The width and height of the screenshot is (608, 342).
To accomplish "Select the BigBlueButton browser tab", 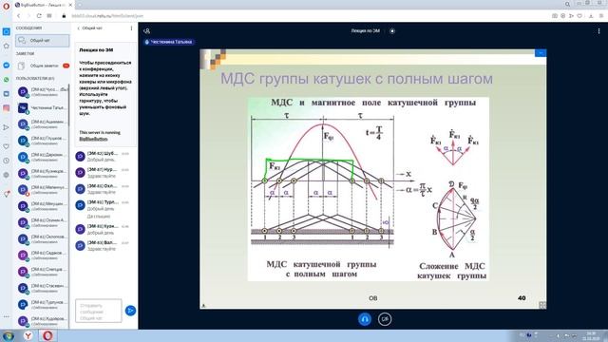I will click(44, 5).
